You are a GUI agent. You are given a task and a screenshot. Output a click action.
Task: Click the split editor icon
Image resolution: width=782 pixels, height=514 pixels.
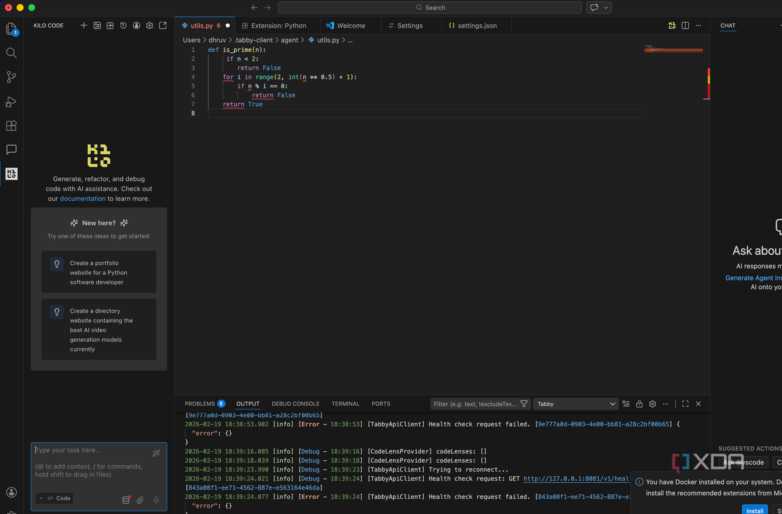pyautogui.click(x=685, y=26)
